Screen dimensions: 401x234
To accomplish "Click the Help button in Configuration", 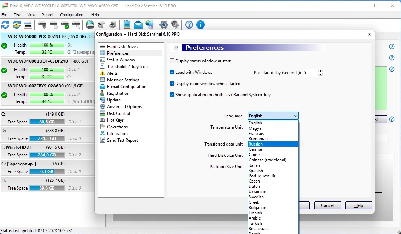I will point(359,205).
